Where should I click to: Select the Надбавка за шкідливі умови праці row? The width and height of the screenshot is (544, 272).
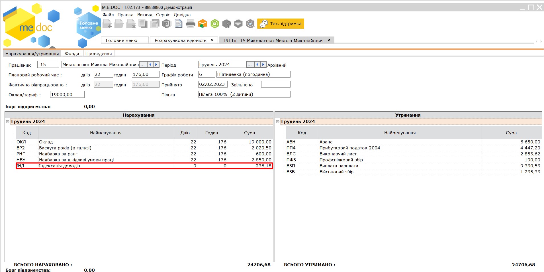coord(144,160)
